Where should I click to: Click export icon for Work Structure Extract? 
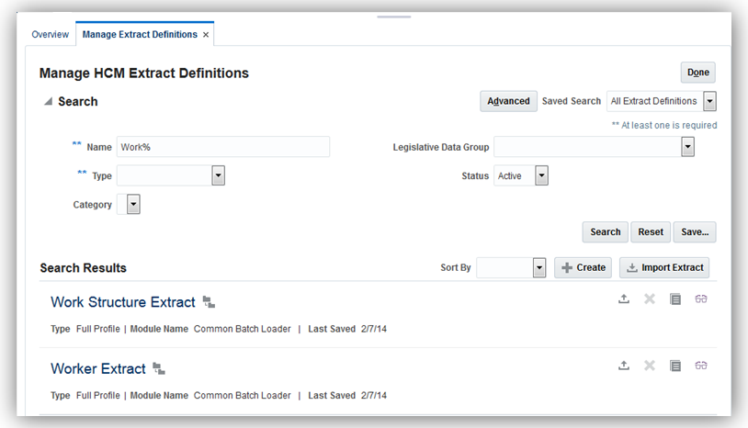(x=624, y=299)
